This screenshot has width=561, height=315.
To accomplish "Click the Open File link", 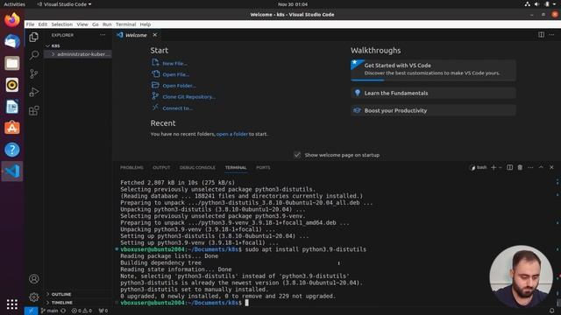I will click(x=175, y=74).
